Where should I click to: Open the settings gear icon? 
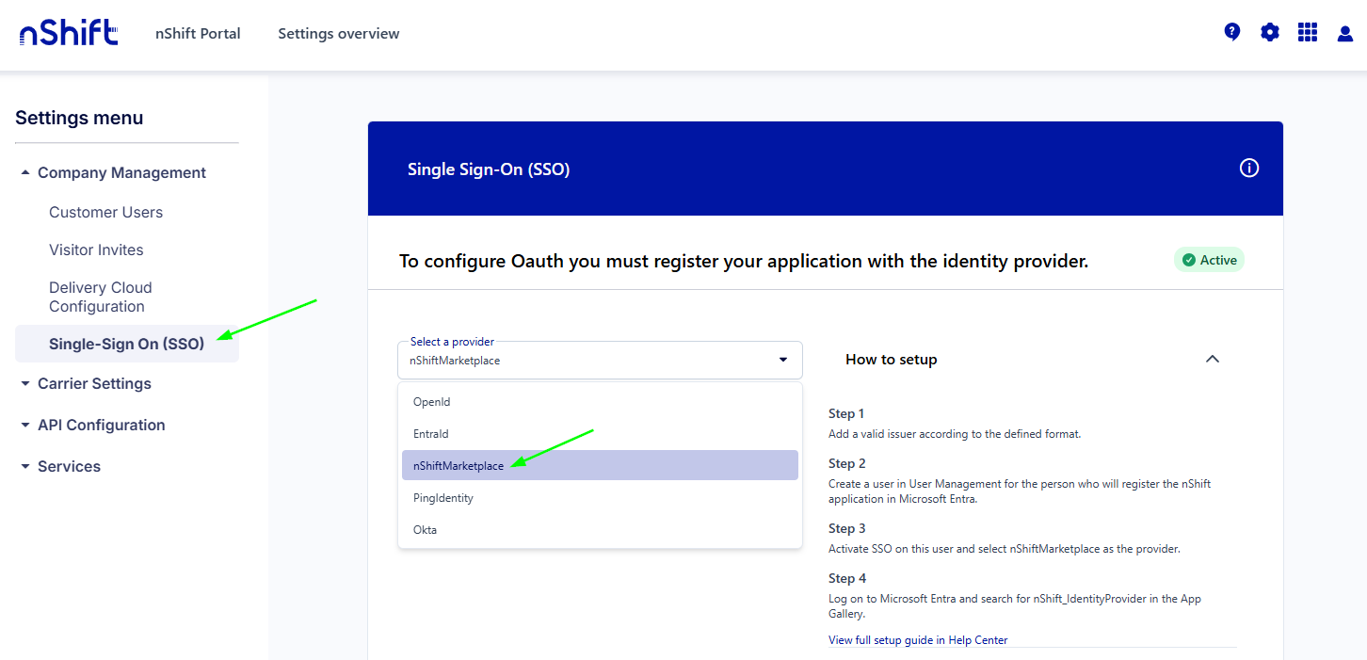[x=1269, y=31]
